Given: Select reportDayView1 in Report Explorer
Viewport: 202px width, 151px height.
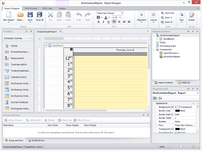Looking at the screenshot, I should click(x=171, y=53).
